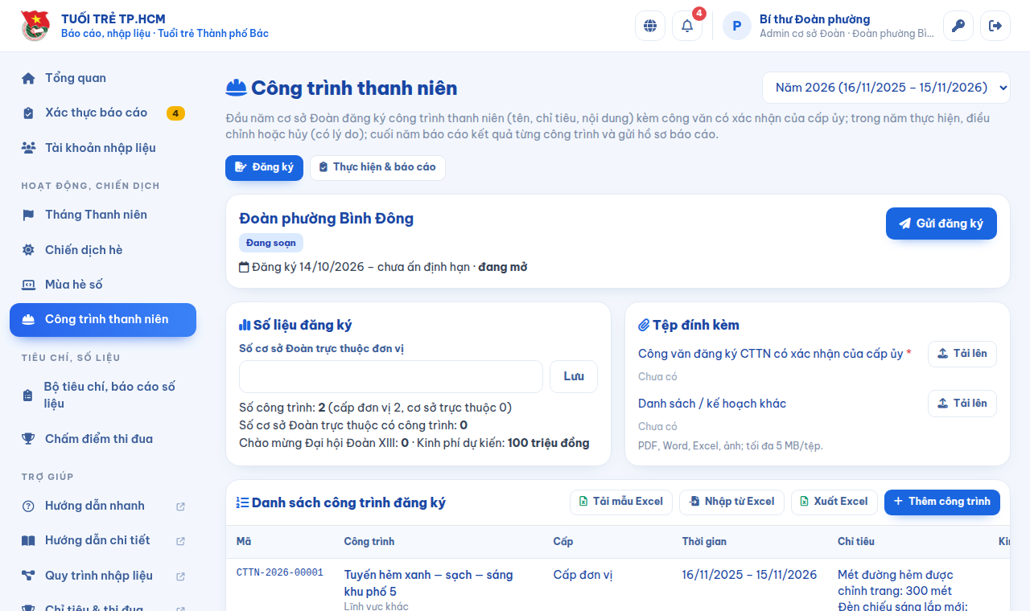Open the language globe icon
1030x611 pixels.
coord(650,26)
